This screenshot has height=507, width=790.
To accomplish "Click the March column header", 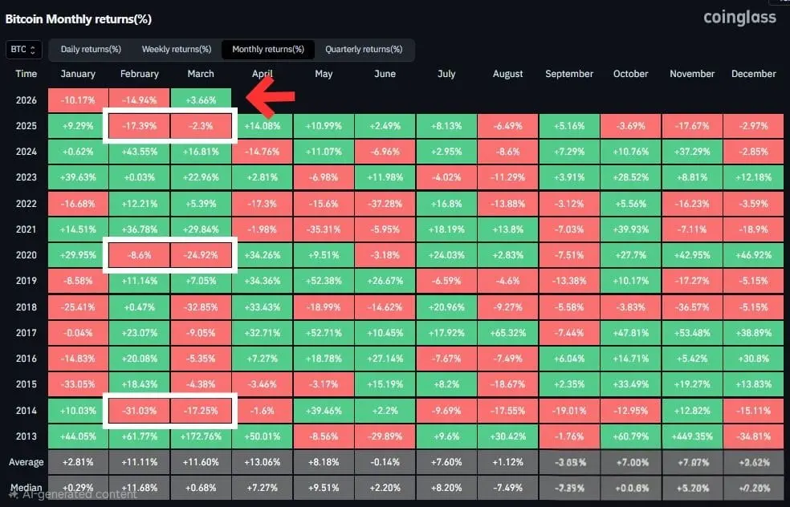I will (x=201, y=74).
